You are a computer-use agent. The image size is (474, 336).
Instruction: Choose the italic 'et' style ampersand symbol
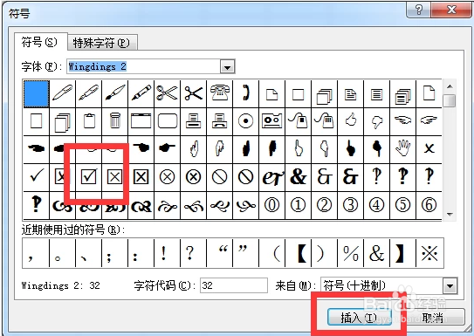272,177
